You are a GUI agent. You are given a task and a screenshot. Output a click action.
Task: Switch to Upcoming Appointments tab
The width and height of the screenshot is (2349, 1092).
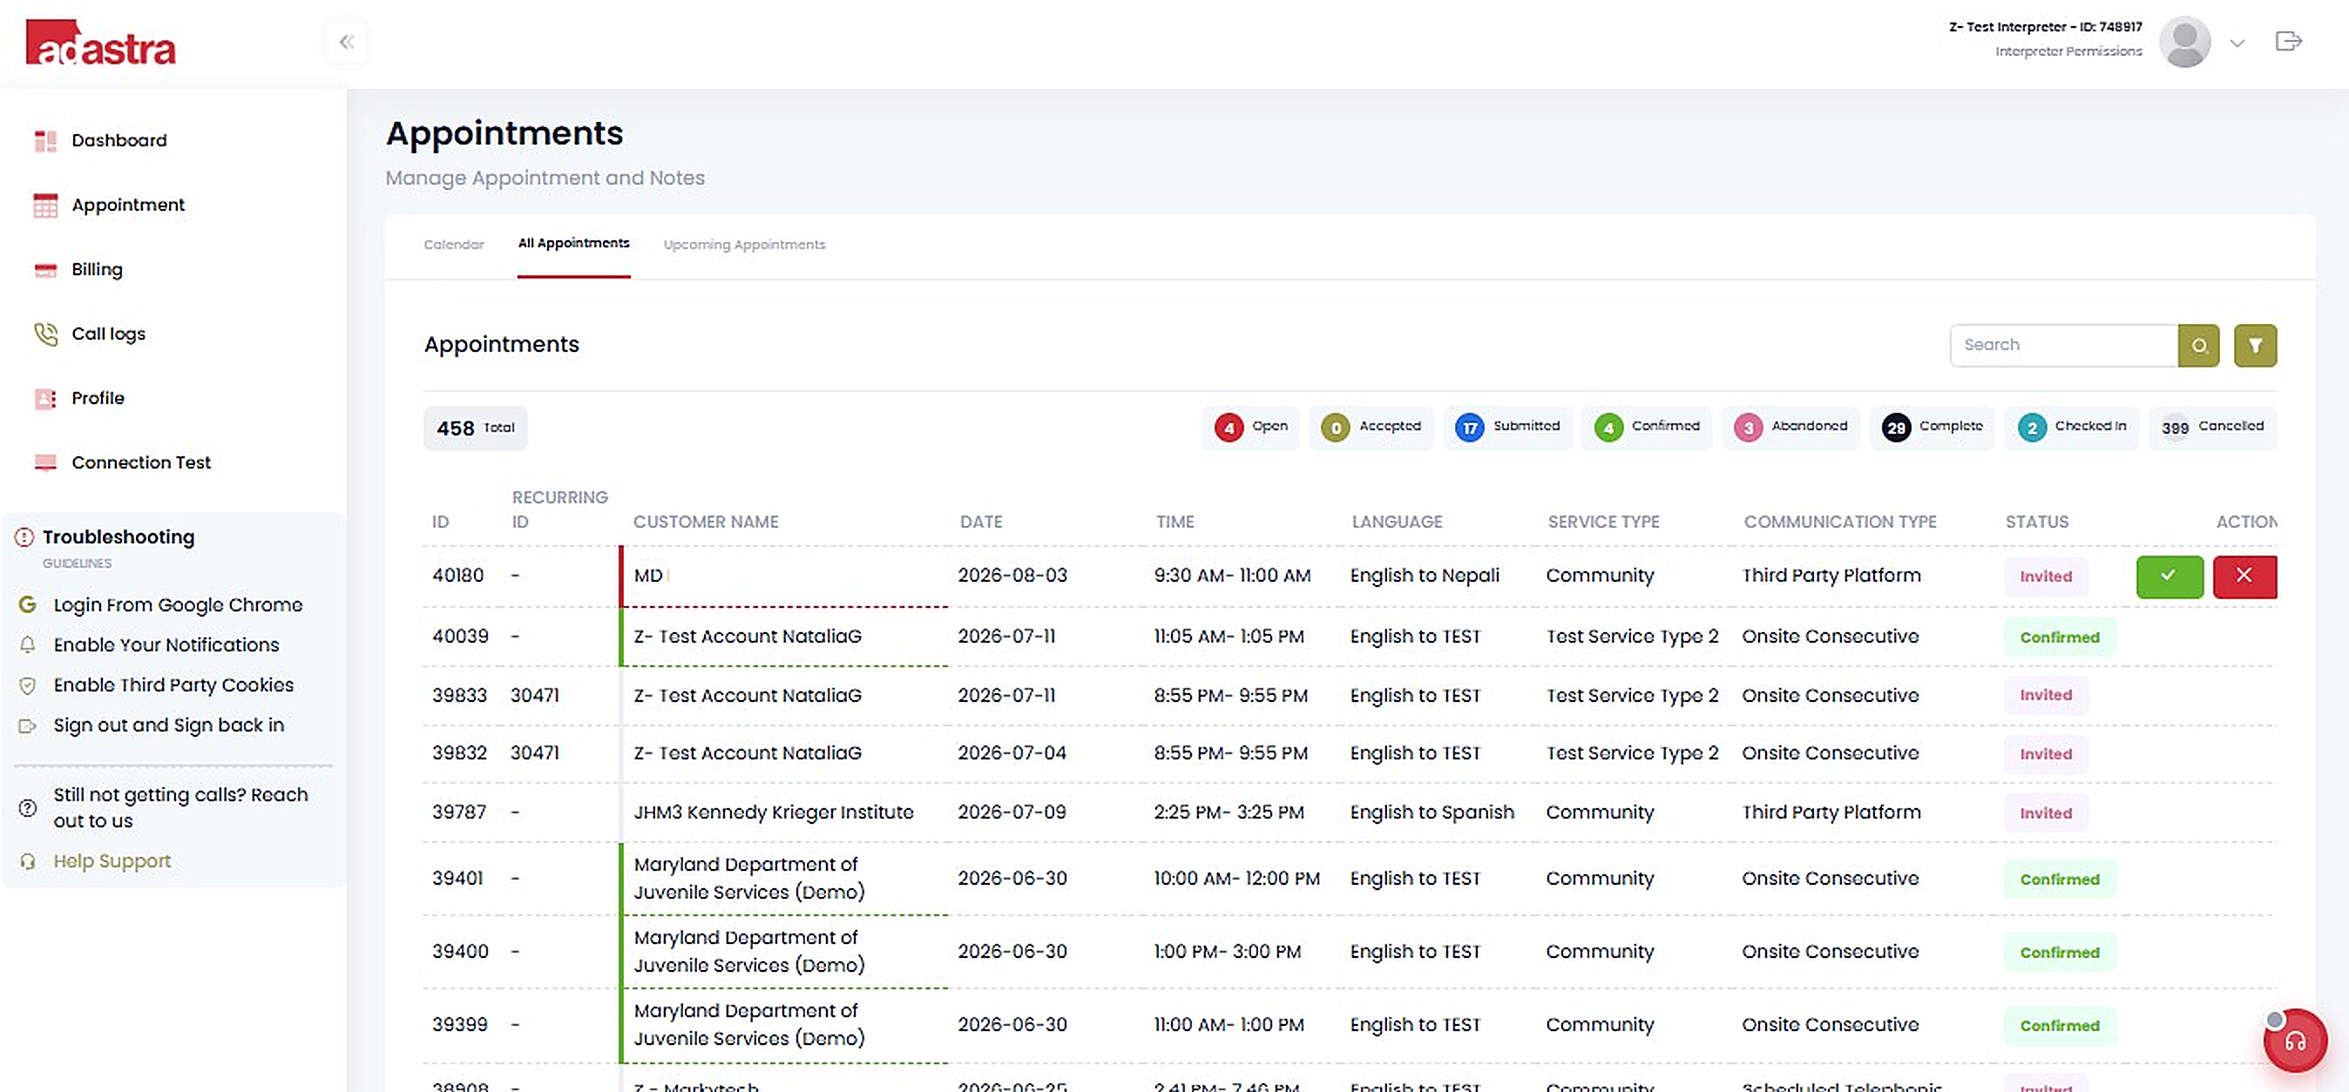click(x=744, y=245)
